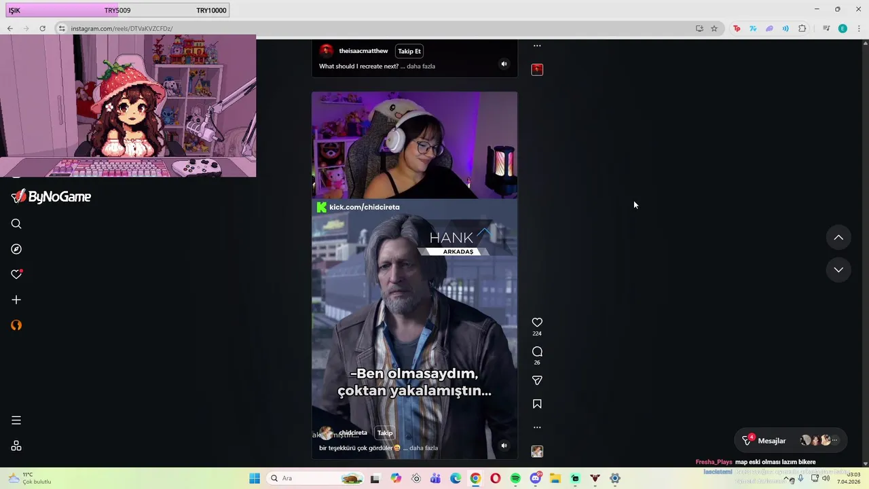Open the hamburger More menu in sidebar
Image resolution: width=869 pixels, height=489 pixels.
16,420
